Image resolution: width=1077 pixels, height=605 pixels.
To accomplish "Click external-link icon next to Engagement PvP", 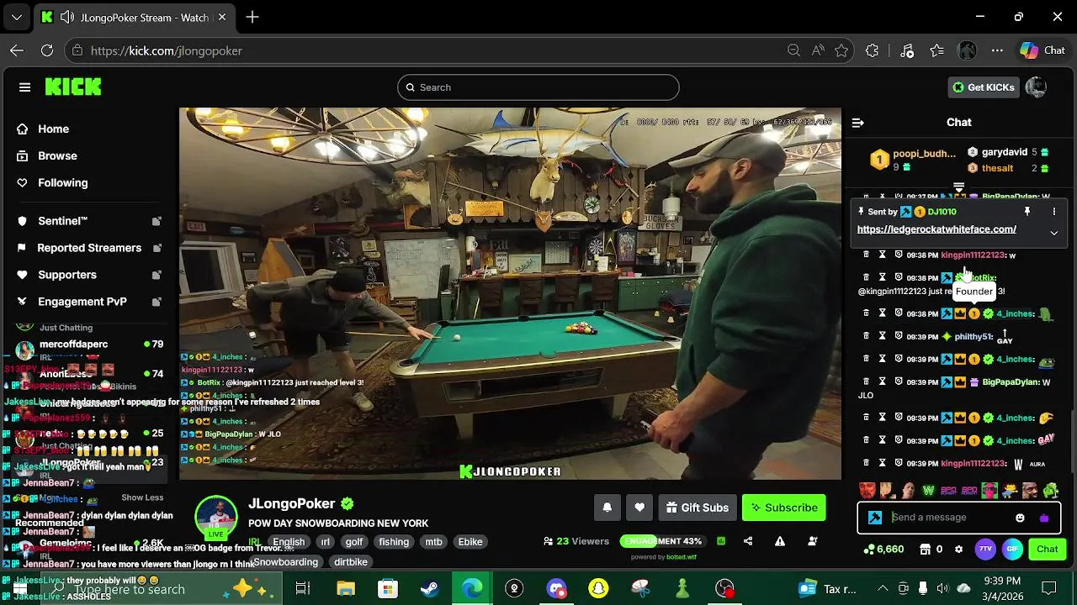I will (157, 302).
